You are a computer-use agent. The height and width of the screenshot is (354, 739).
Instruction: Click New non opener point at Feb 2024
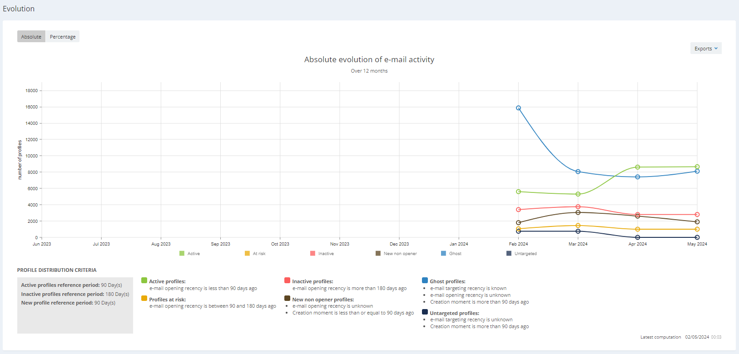(x=518, y=223)
